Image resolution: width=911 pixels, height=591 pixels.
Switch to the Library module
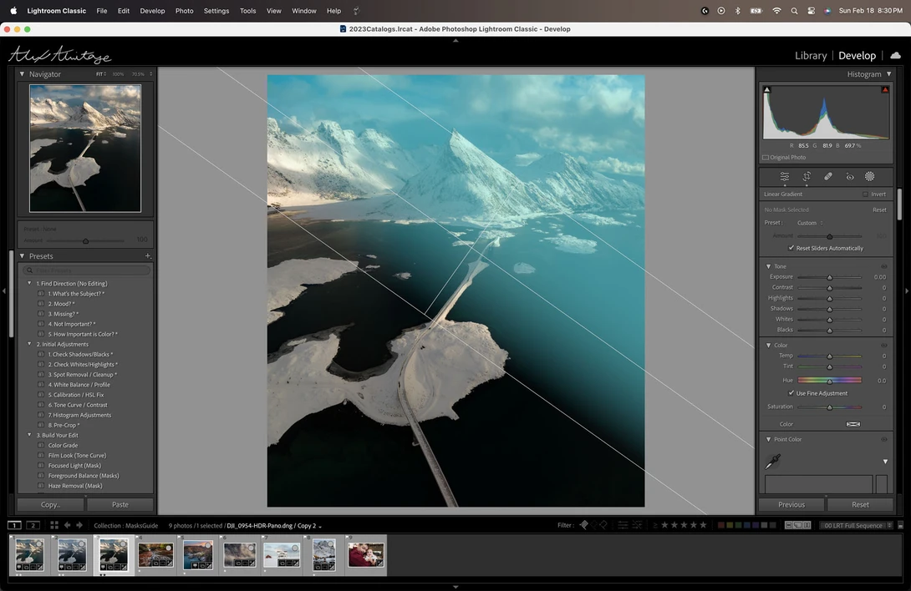(811, 56)
